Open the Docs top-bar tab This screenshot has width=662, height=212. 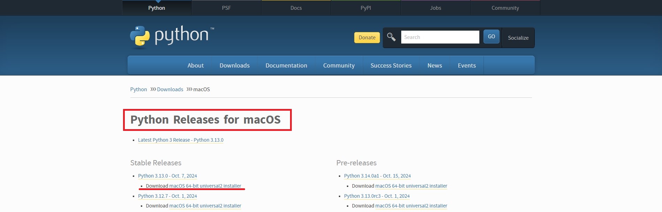point(296,8)
